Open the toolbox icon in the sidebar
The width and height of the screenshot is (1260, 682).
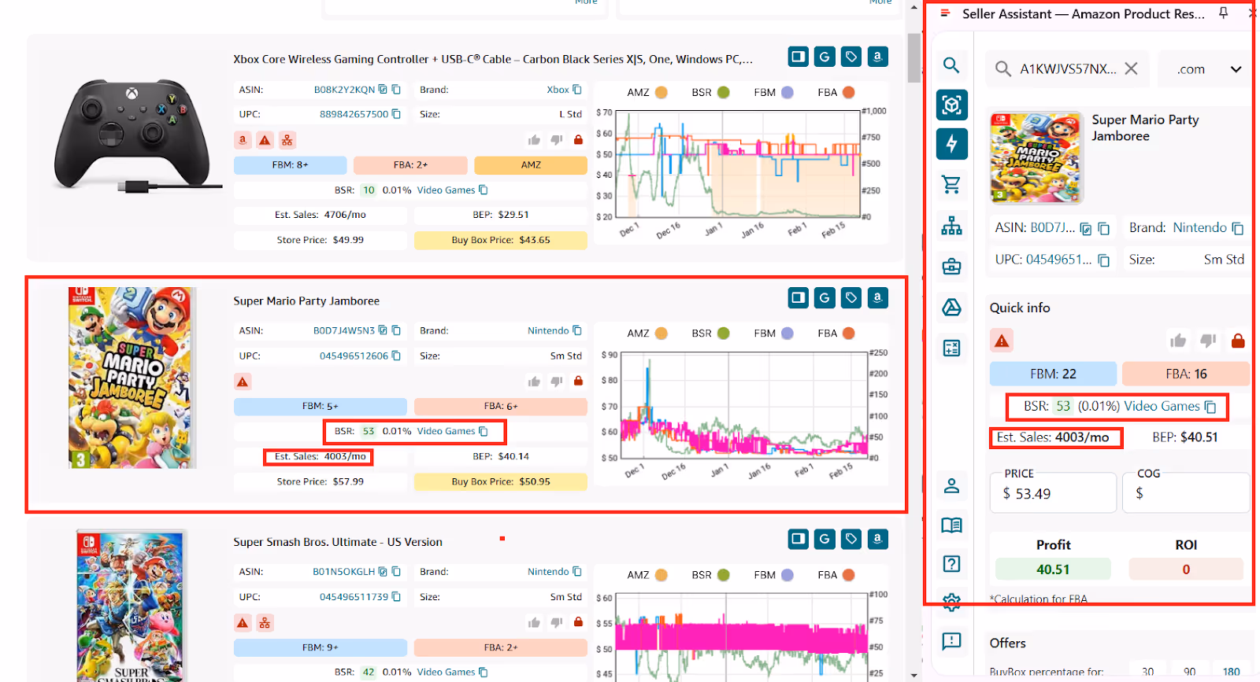coord(951,267)
